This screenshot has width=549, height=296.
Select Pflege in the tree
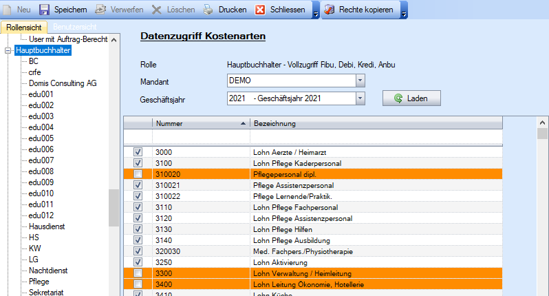[x=39, y=282]
